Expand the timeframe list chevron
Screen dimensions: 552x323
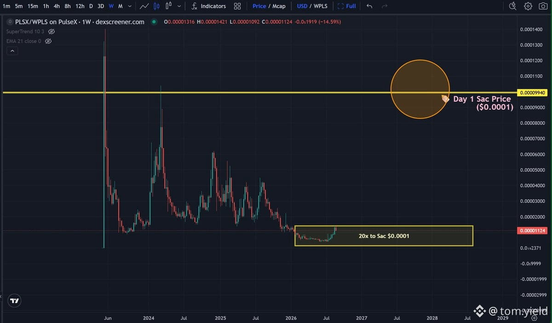(131, 6)
